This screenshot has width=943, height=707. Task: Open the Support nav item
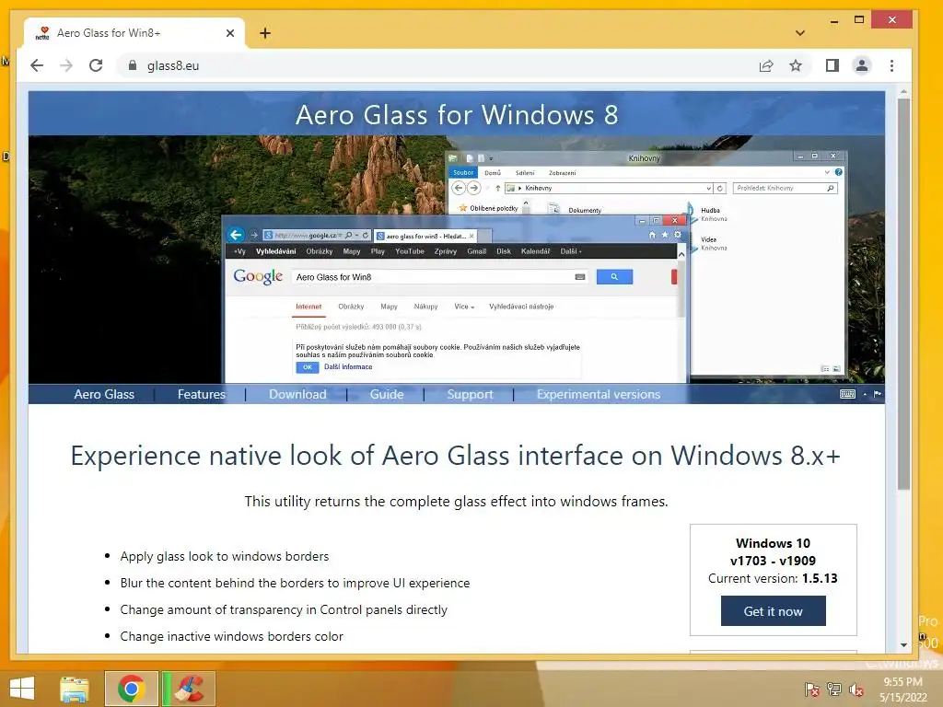(471, 394)
